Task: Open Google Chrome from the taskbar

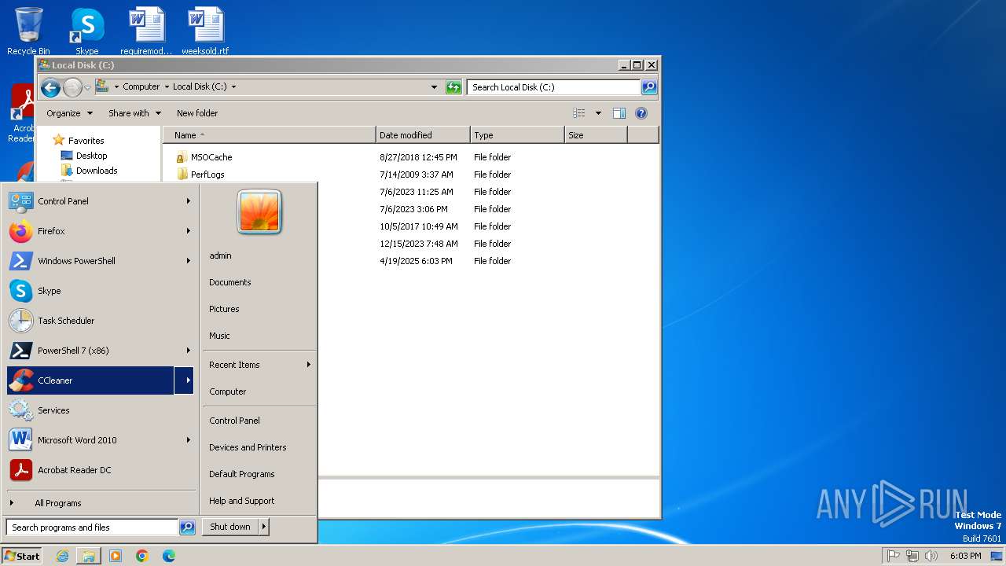Action: point(142,556)
